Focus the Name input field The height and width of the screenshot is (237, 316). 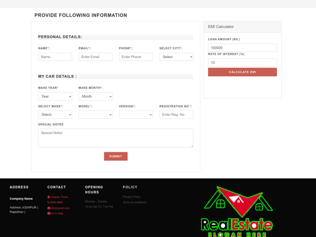click(55, 57)
